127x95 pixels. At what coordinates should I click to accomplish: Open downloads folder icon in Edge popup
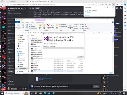coord(105,7)
